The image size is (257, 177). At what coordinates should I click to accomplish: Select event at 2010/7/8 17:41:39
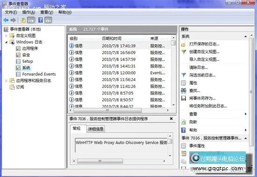[x=120, y=46]
